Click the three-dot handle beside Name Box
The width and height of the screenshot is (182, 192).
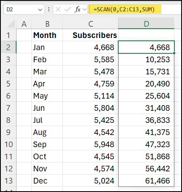point(49,9)
